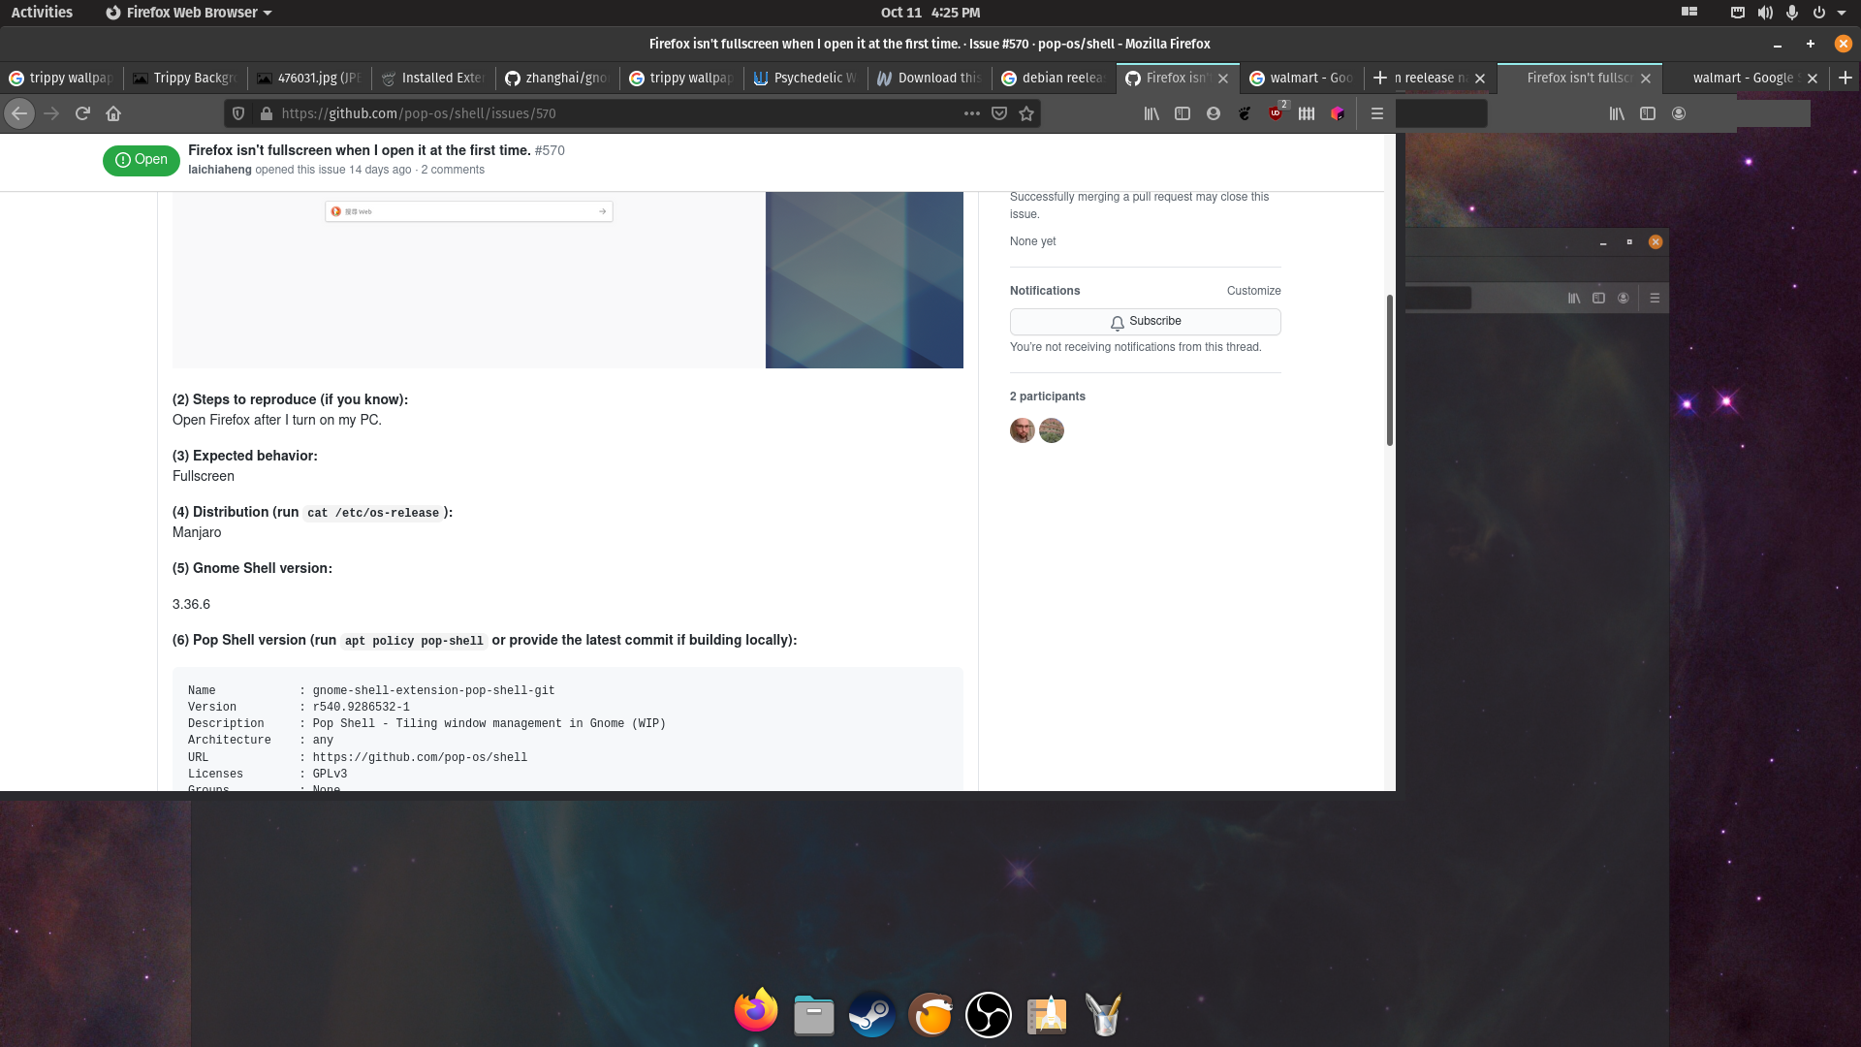Screen dimensions: 1861x1047
Task: Click Activities in the top panel
Action: pyautogui.click(x=42, y=13)
